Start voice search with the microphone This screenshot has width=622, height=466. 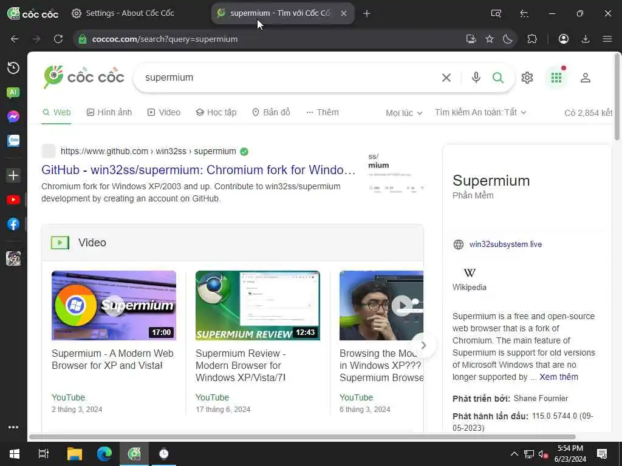[x=476, y=77]
